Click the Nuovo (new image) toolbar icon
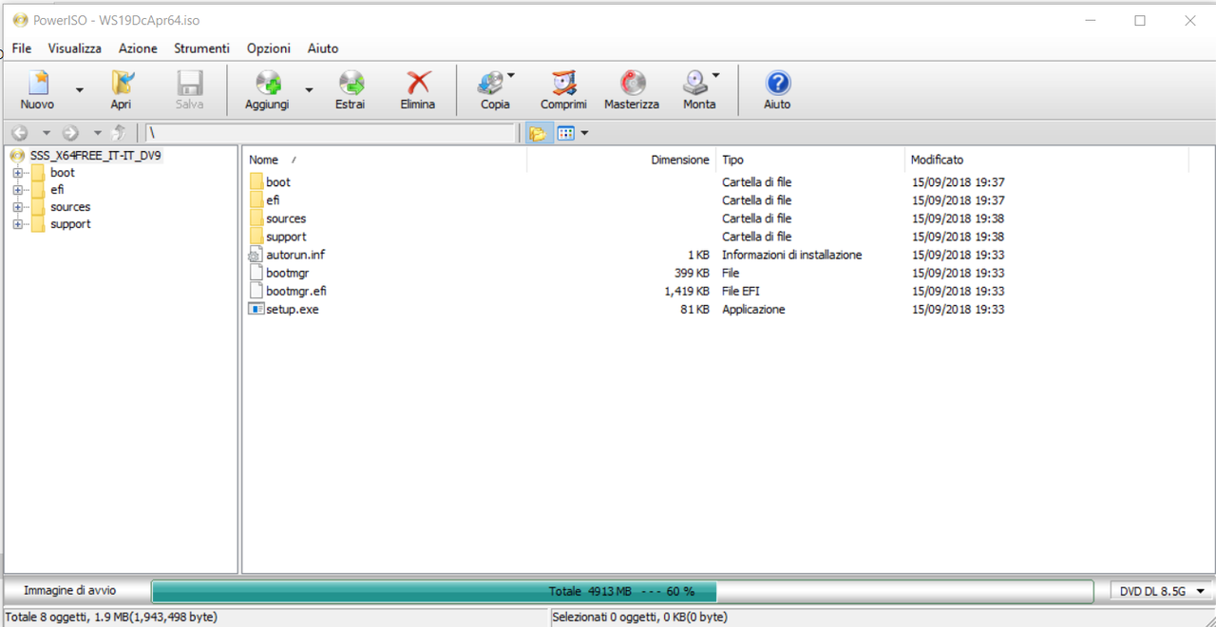Screen dimensions: 1216x627 38,83
